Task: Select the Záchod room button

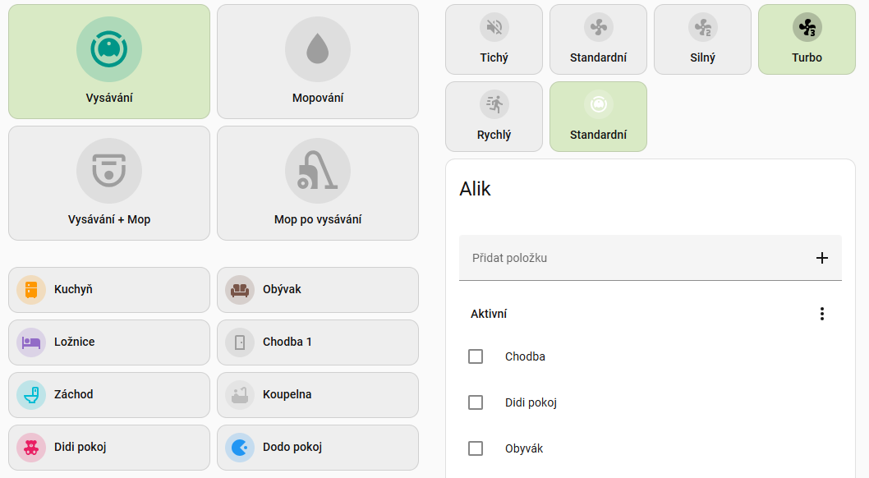Action: 109,395
